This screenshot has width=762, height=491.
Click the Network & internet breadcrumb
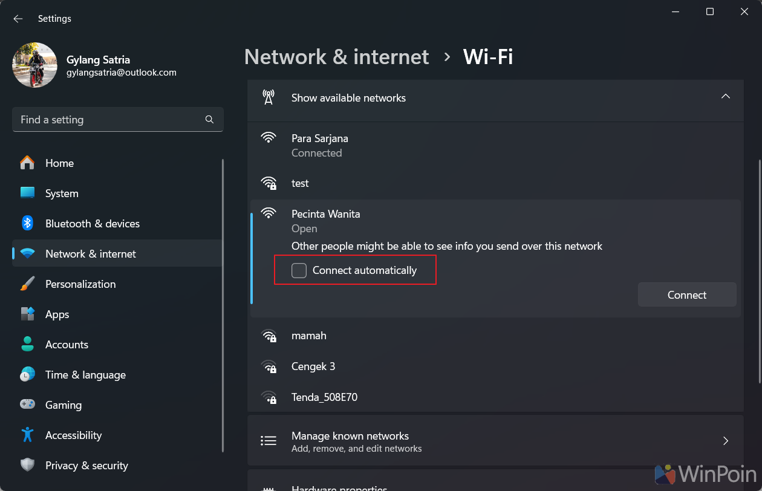click(x=336, y=57)
